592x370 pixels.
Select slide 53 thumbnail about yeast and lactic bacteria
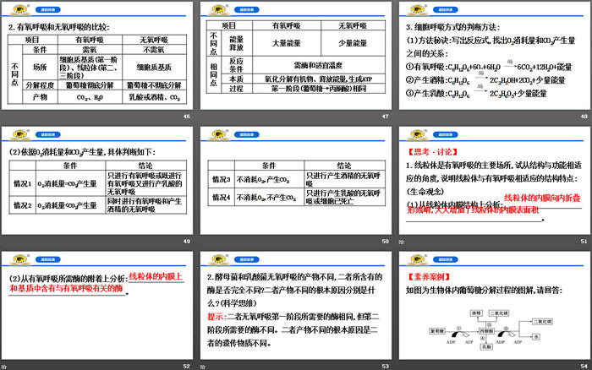pyautogui.click(x=296, y=305)
